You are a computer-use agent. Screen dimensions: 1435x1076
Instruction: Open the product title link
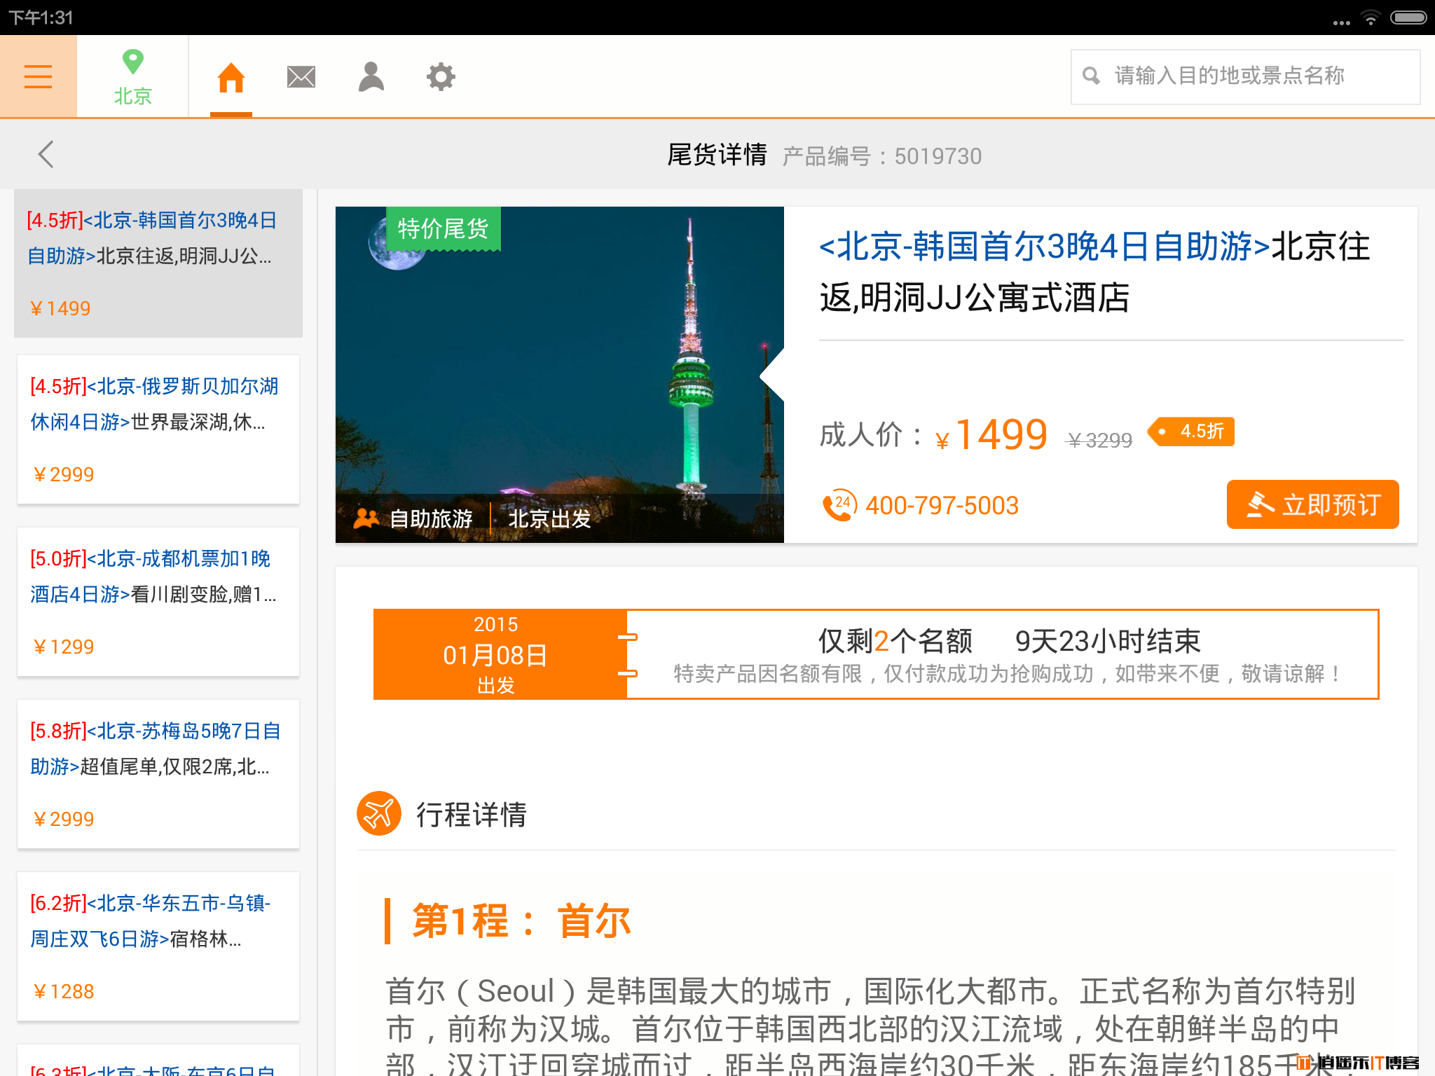point(1095,272)
